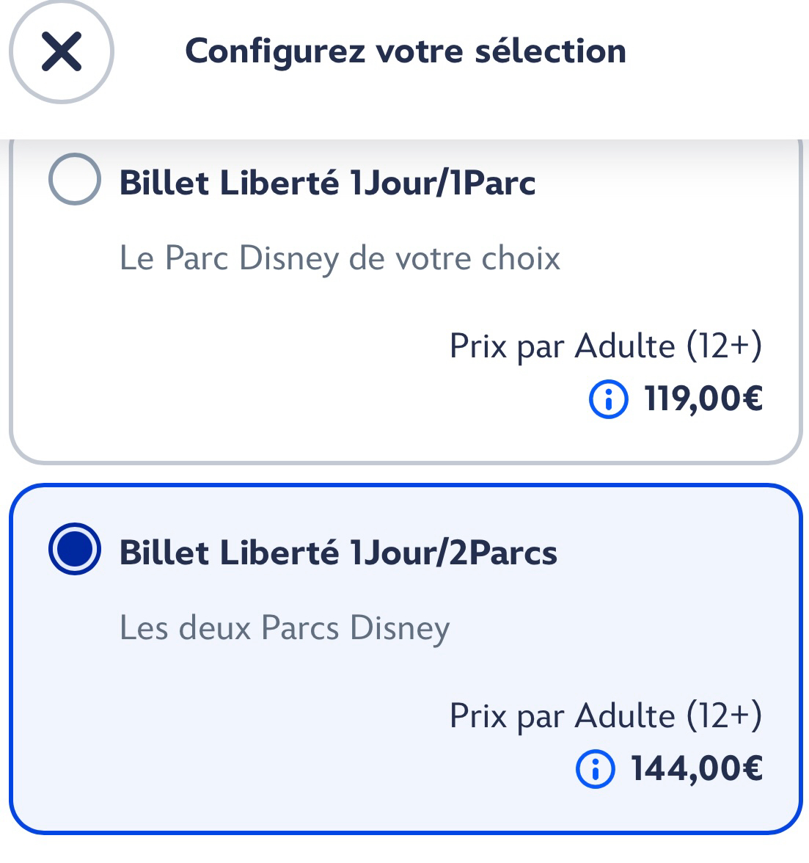
Task: Tap the Les deux Parcs Disney description
Action: 285,628
